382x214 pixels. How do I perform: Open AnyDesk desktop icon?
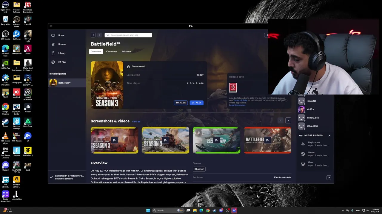pyautogui.click(x=17, y=93)
